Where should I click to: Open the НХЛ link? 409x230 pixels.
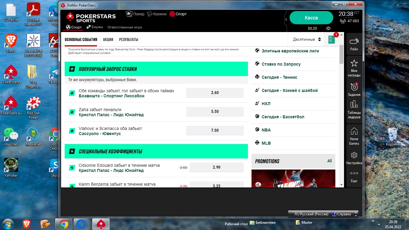tap(266, 104)
